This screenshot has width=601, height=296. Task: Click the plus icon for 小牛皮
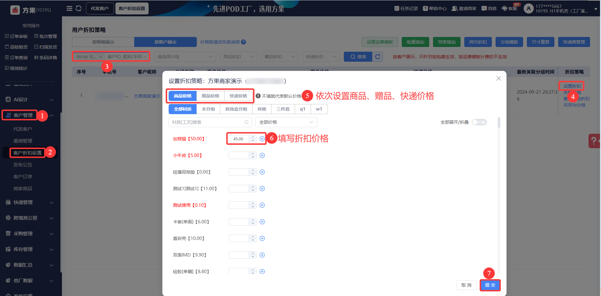[262, 155]
